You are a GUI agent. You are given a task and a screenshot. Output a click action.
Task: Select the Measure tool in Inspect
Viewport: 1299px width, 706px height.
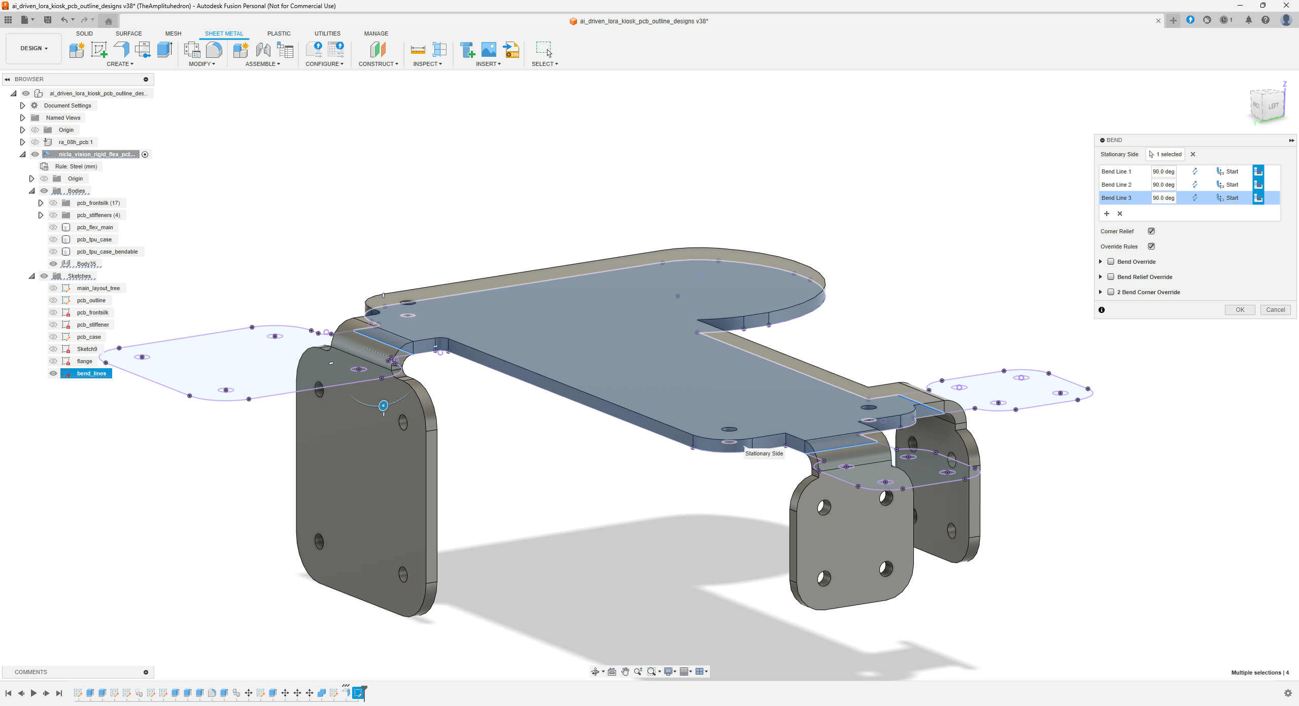pos(418,50)
